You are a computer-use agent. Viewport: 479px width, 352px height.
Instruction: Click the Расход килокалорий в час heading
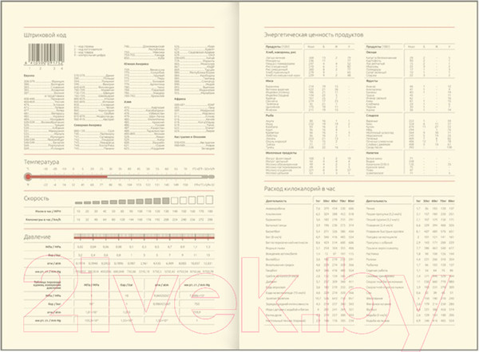pyautogui.click(x=303, y=189)
